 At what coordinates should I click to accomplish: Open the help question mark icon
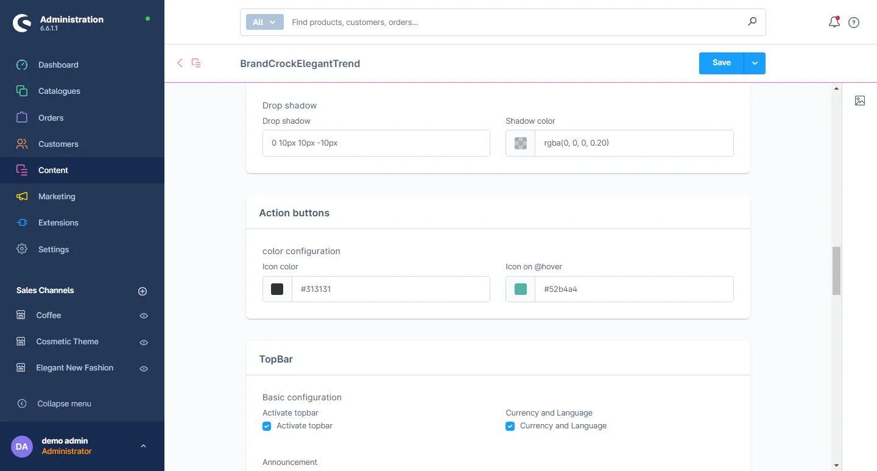854,23
